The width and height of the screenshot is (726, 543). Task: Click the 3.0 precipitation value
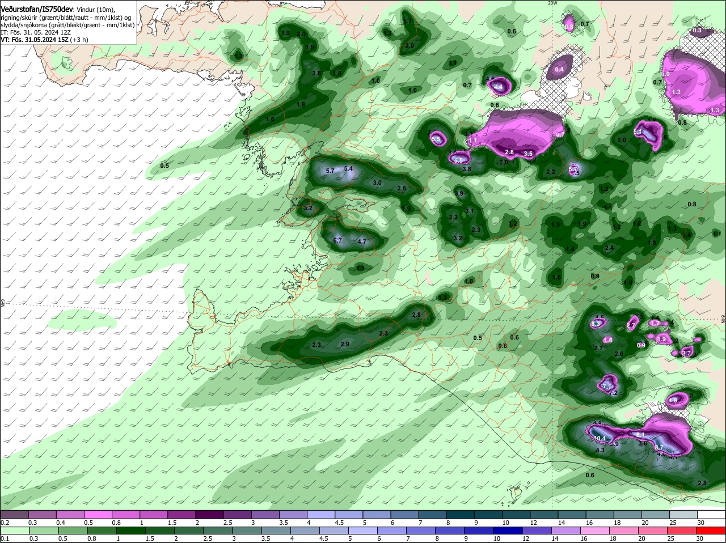coord(377,183)
